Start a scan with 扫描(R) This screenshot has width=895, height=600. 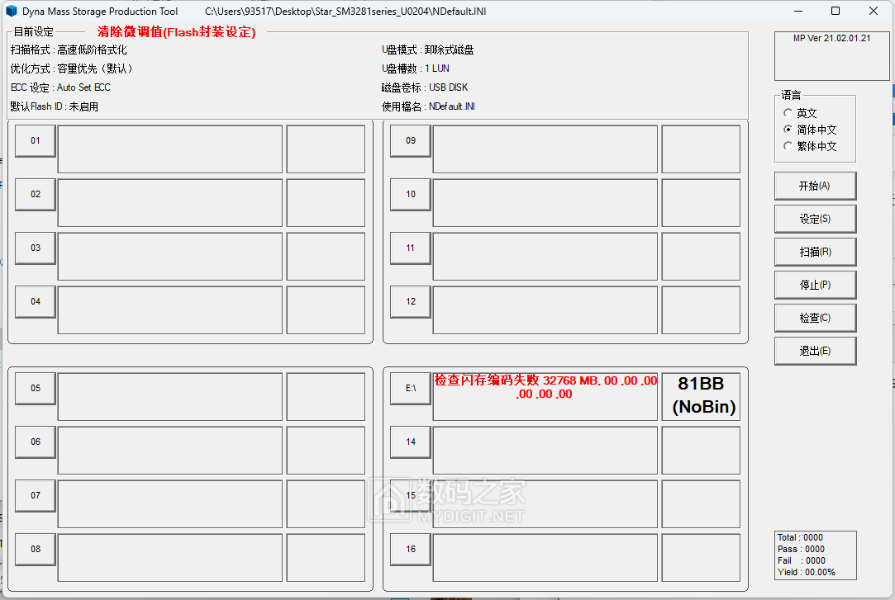tap(815, 252)
